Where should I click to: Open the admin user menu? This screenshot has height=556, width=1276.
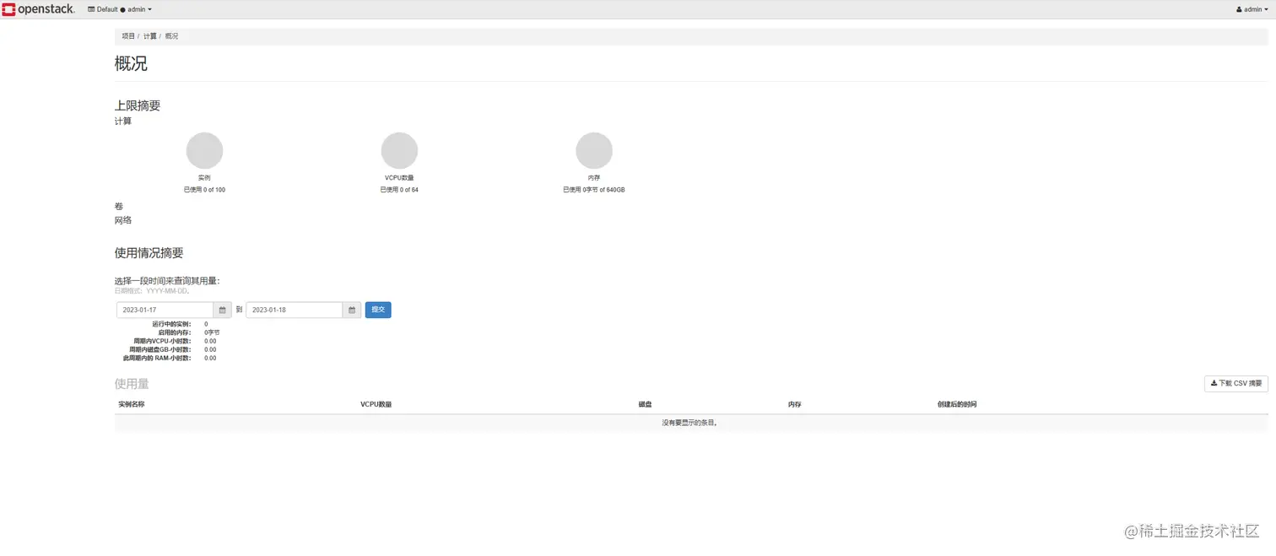pyautogui.click(x=1252, y=9)
